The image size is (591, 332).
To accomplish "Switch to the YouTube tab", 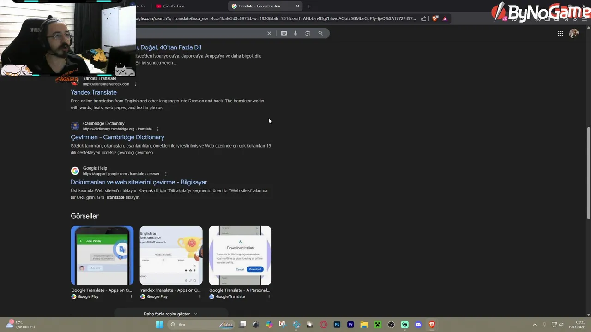I will pyautogui.click(x=189, y=6).
